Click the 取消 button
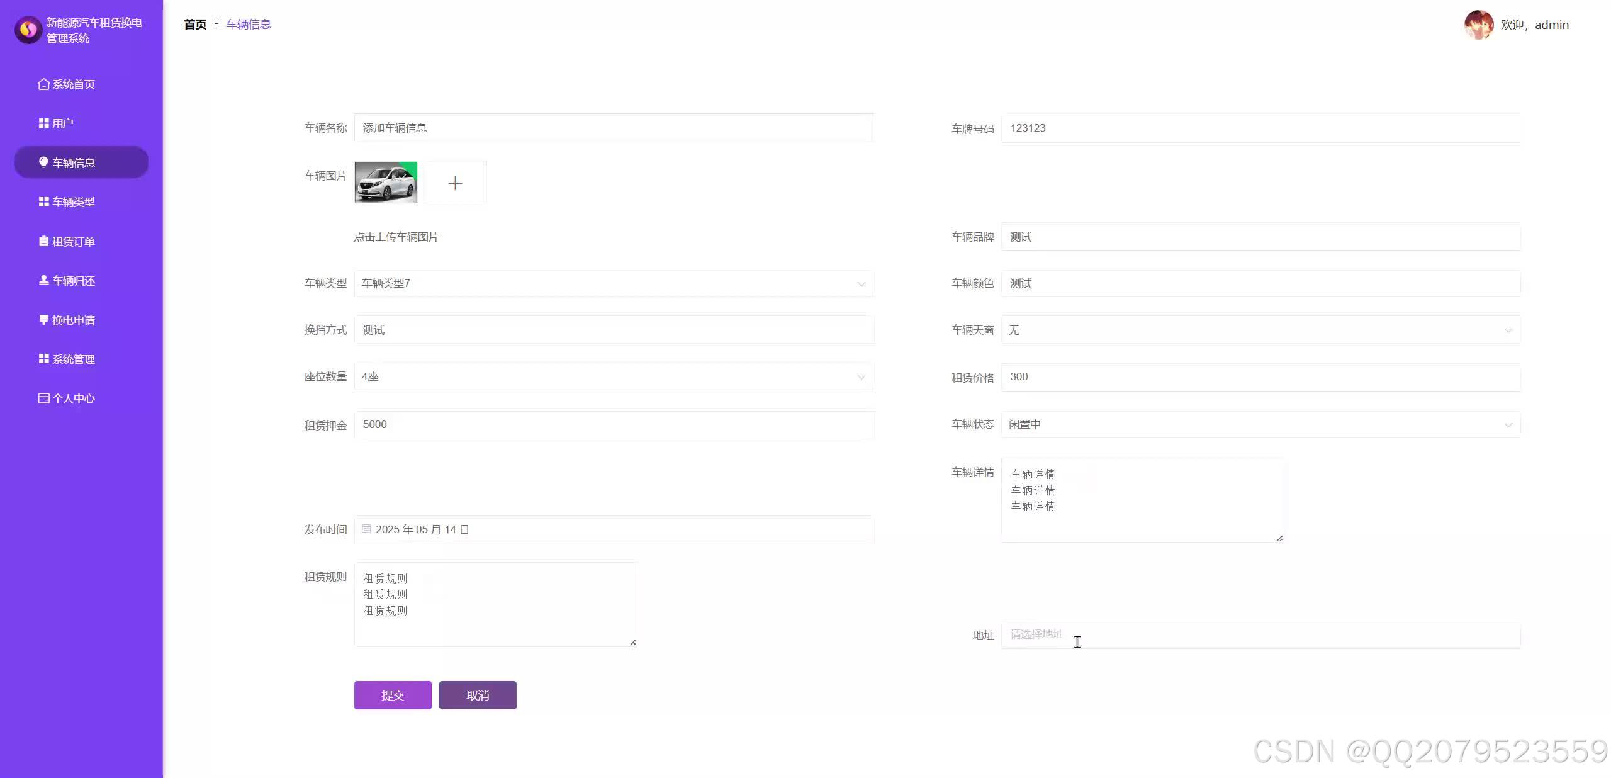 pos(478,696)
